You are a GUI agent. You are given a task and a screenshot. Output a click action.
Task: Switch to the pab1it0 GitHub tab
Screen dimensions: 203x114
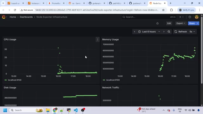pyautogui.click(x=117, y=3)
